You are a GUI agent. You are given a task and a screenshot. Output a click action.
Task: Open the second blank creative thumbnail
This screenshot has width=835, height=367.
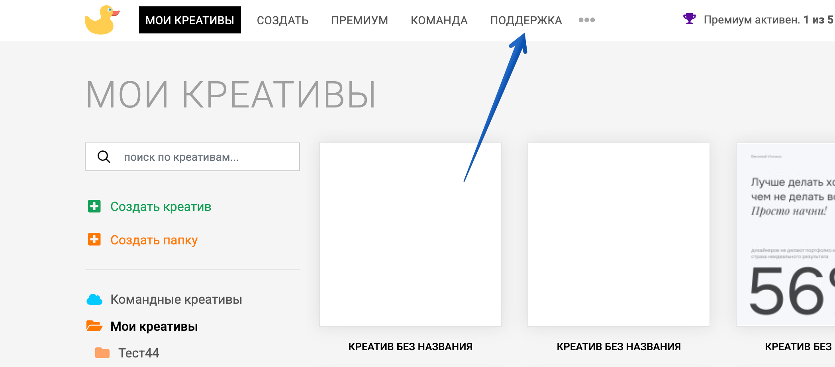(x=619, y=235)
